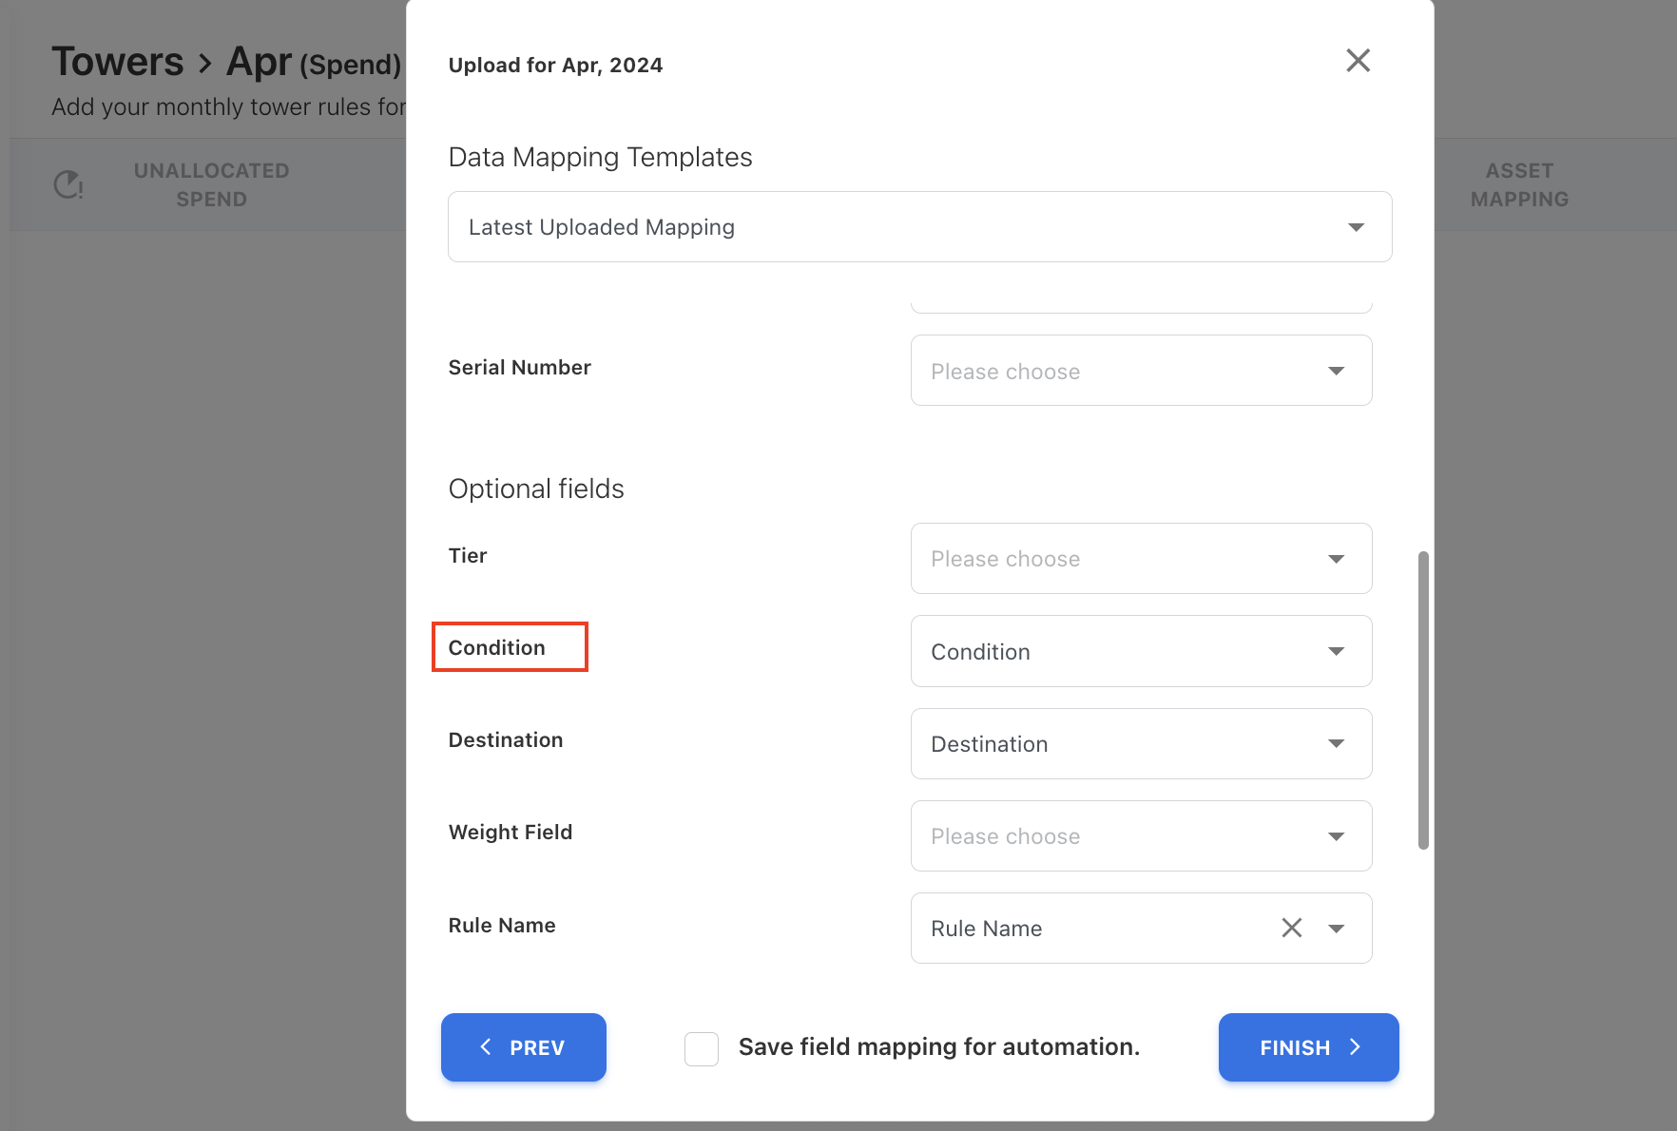Click the caret arrow in Rule Name field
This screenshot has height=1131, width=1677.
tap(1336, 929)
